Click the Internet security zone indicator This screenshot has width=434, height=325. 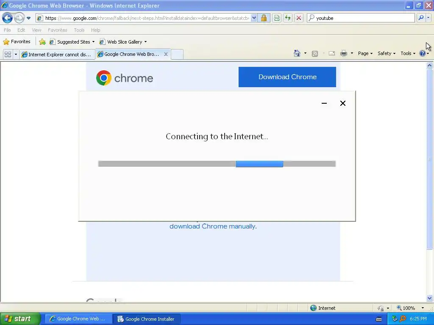click(323, 308)
